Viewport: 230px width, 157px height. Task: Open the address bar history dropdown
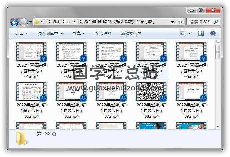[172, 22]
